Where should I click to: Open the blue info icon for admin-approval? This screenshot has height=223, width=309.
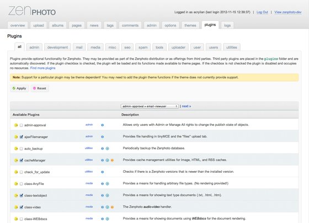(x=102, y=125)
